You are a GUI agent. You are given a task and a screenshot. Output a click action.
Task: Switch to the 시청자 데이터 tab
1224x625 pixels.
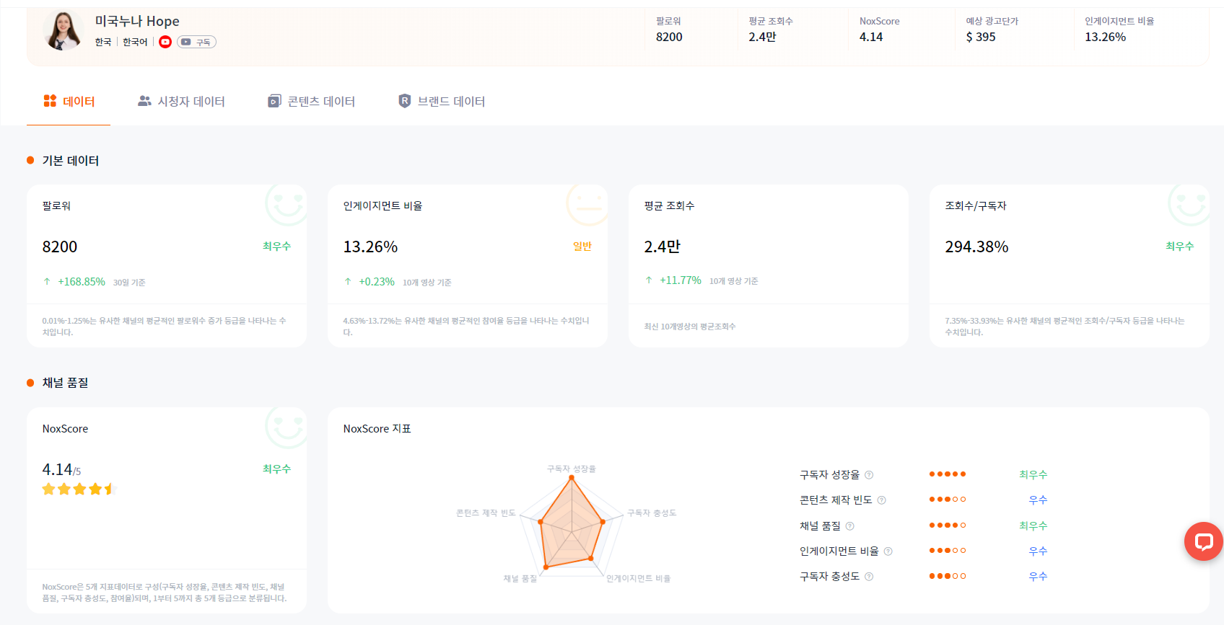pyautogui.click(x=181, y=102)
